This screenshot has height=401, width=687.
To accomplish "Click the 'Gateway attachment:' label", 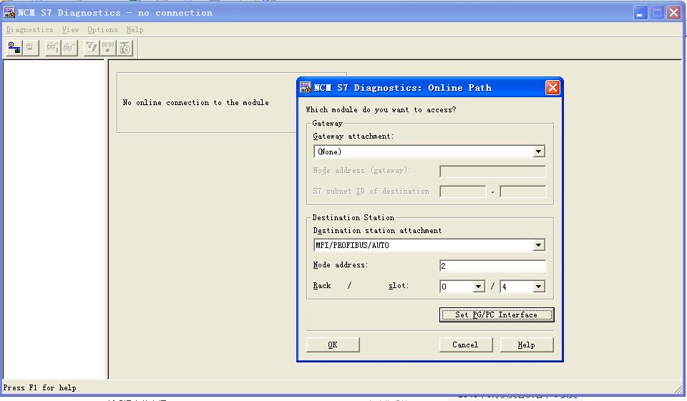I will click(353, 136).
